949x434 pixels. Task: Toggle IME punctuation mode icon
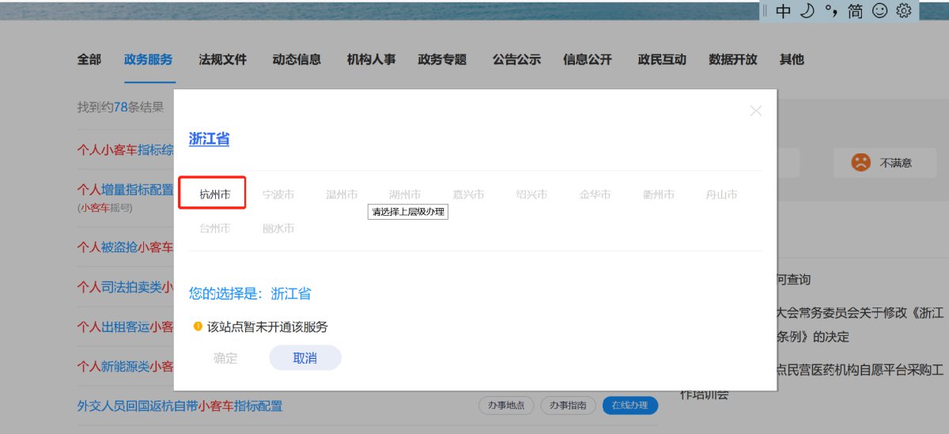830,11
